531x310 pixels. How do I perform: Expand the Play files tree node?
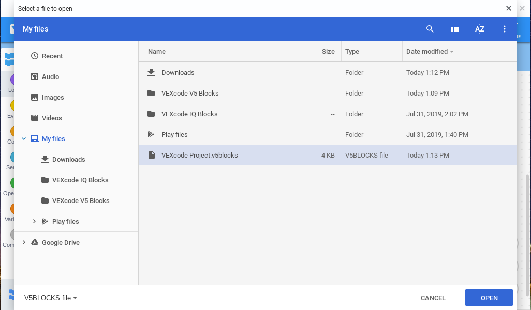pyautogui.click(x=34, y=221)
